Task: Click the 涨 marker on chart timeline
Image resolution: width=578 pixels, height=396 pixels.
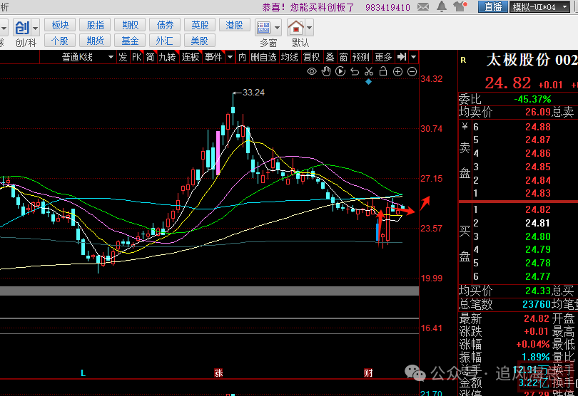Action: point(218,373)
